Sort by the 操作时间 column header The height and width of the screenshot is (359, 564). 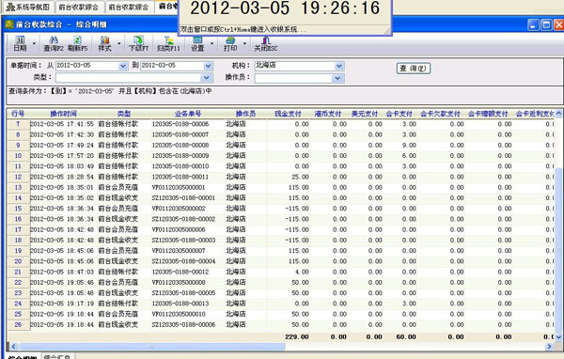point(63,114)
